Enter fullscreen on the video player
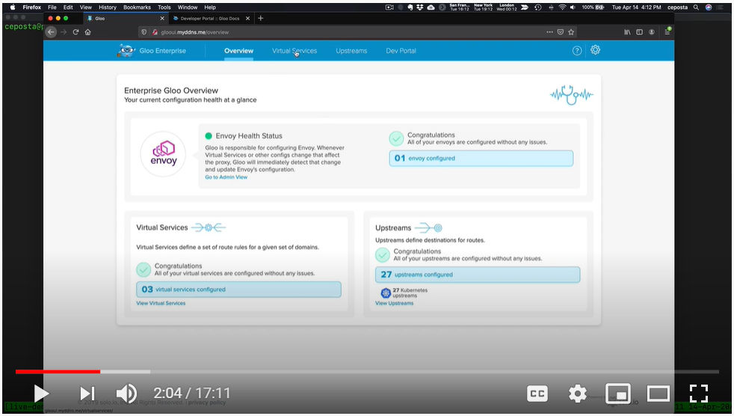 [x=698, y=394]
